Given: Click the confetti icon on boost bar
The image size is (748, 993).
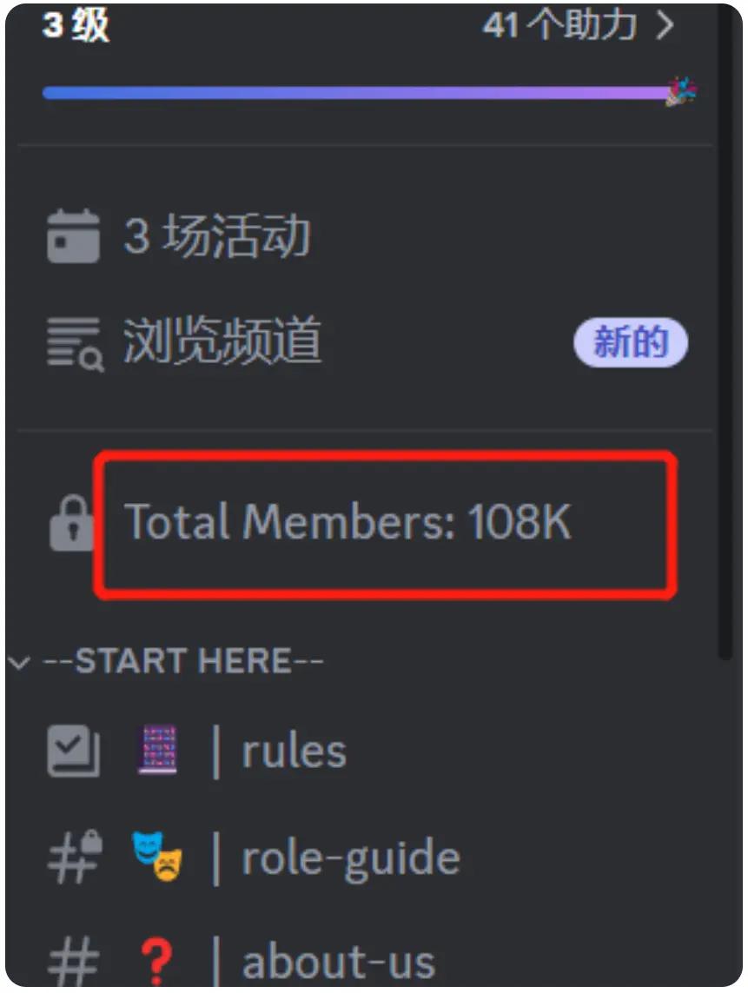Looking at the screenshot, I should (x=681, y=92).
